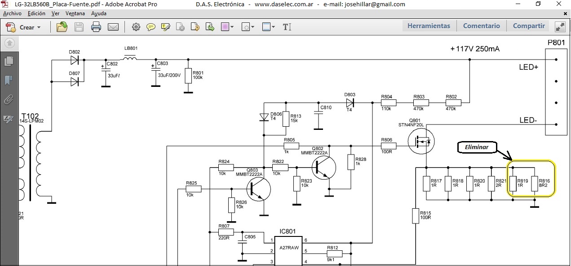Open the Crear dropdown arrow

[x=39, y=27]
